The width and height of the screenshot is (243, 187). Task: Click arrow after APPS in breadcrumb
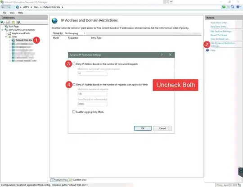click(31, 7)
